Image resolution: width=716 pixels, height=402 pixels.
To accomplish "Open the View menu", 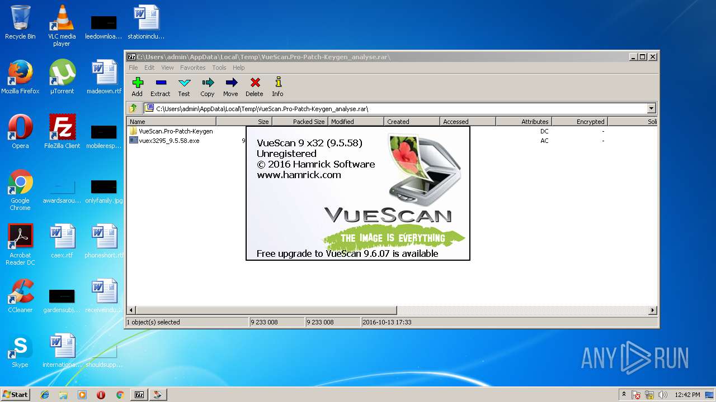I will (x=167, y=68).
